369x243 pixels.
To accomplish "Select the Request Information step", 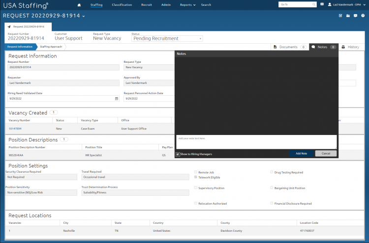I will (20, 47).
